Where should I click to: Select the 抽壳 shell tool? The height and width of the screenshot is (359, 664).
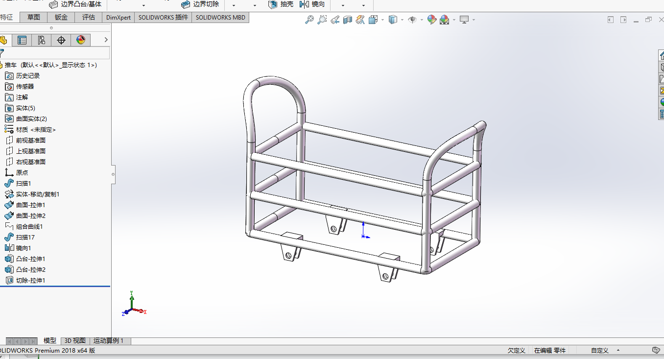click(x=281, y=4)
